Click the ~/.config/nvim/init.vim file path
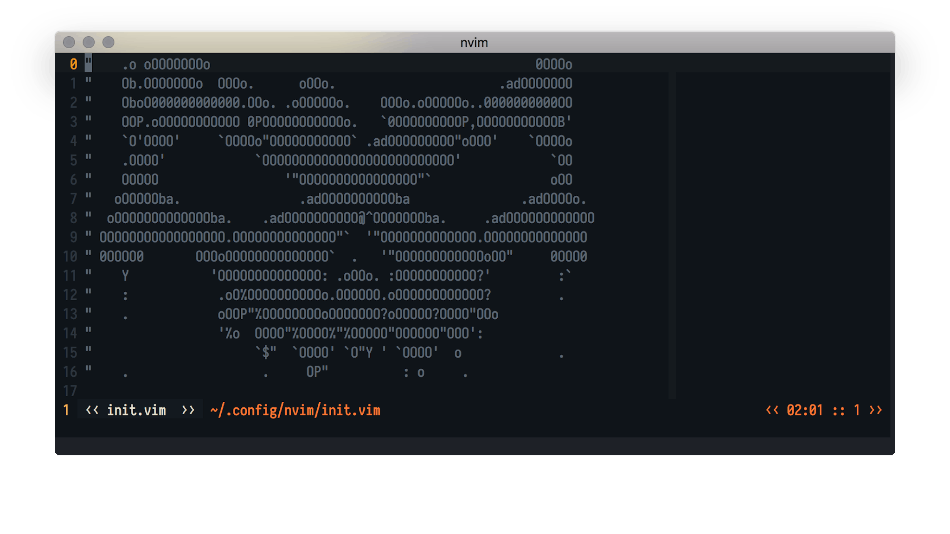The image size is (950, 534). point(295,410)
